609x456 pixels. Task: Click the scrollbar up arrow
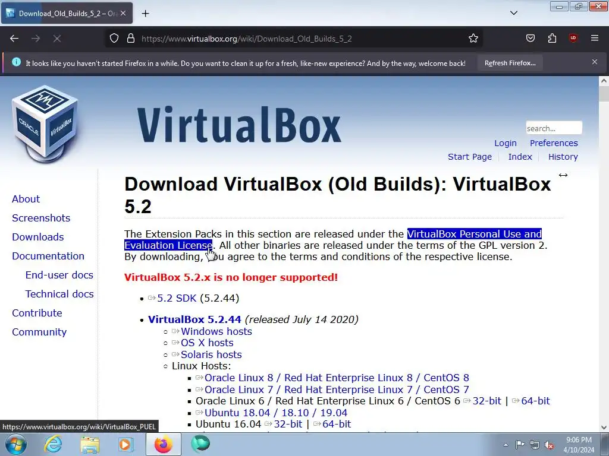(x=604, y=81)
